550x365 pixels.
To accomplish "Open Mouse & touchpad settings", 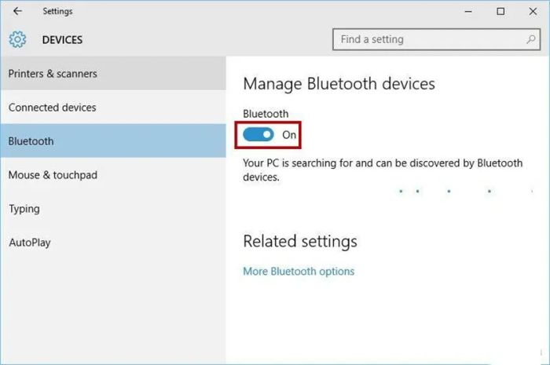I will pyautogui.click(x=113, y=175).
